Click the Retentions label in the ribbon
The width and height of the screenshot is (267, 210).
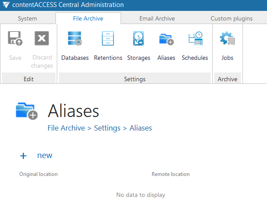pos(108,58)
